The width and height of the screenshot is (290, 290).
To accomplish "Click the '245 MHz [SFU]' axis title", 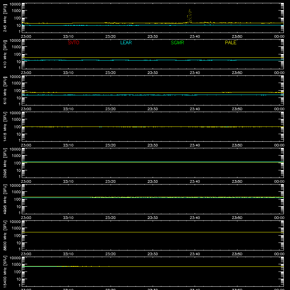I will click(x=5, y=18).
